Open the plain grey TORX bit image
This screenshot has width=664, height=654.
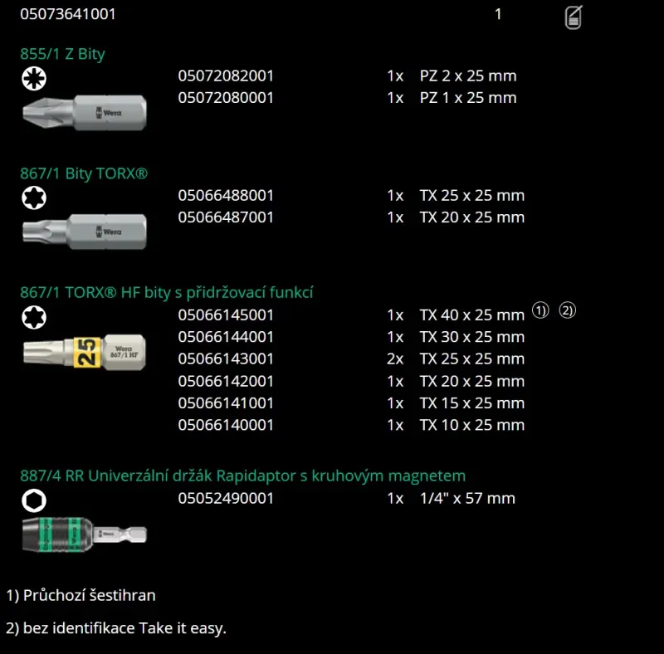coord(84,230)
